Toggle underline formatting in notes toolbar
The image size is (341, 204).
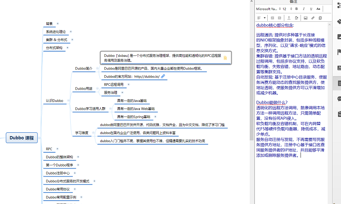pos(311,9)
